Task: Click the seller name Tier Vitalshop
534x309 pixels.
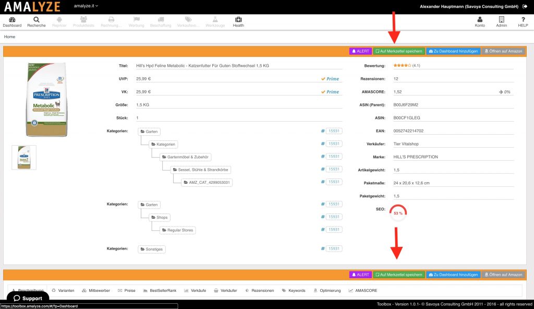Action: click(x=406, y=144)
